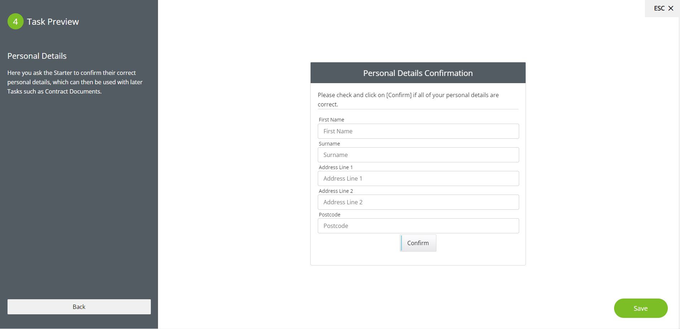680x329 pixels.
Task: Click the Address Line 2 text field
Action: (x=418, y=202)
